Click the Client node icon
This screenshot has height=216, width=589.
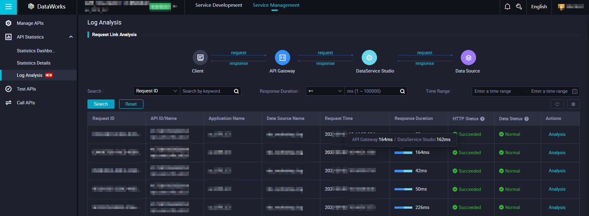[200, 58]
